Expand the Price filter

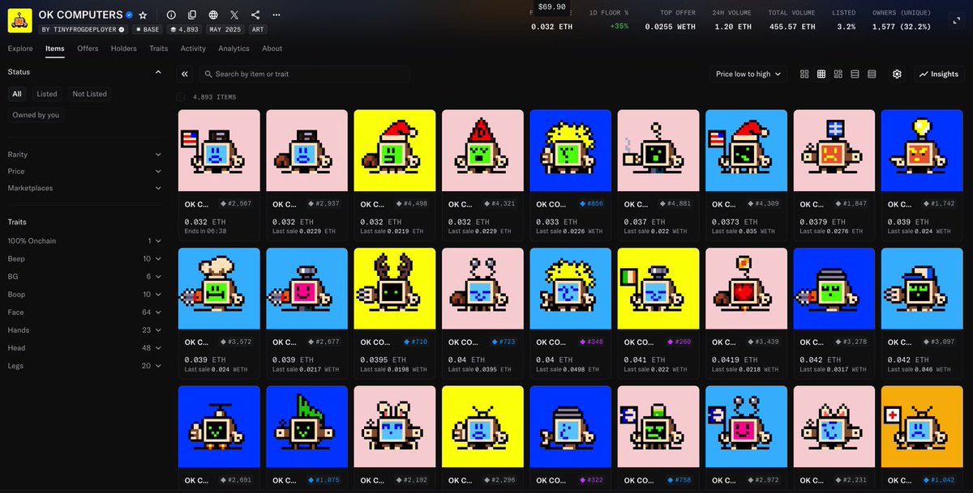pos(84,171)
